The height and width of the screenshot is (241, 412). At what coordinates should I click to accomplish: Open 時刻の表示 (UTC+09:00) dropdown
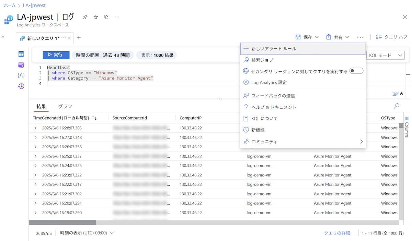pyautogui.click(x=87, y=233)
